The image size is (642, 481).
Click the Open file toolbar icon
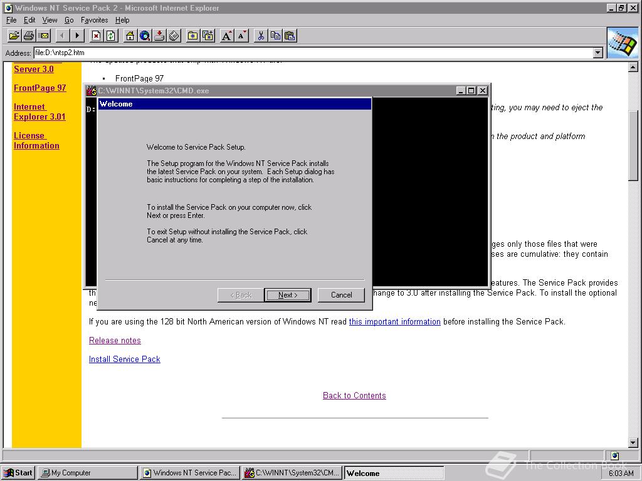pos(14,36)
